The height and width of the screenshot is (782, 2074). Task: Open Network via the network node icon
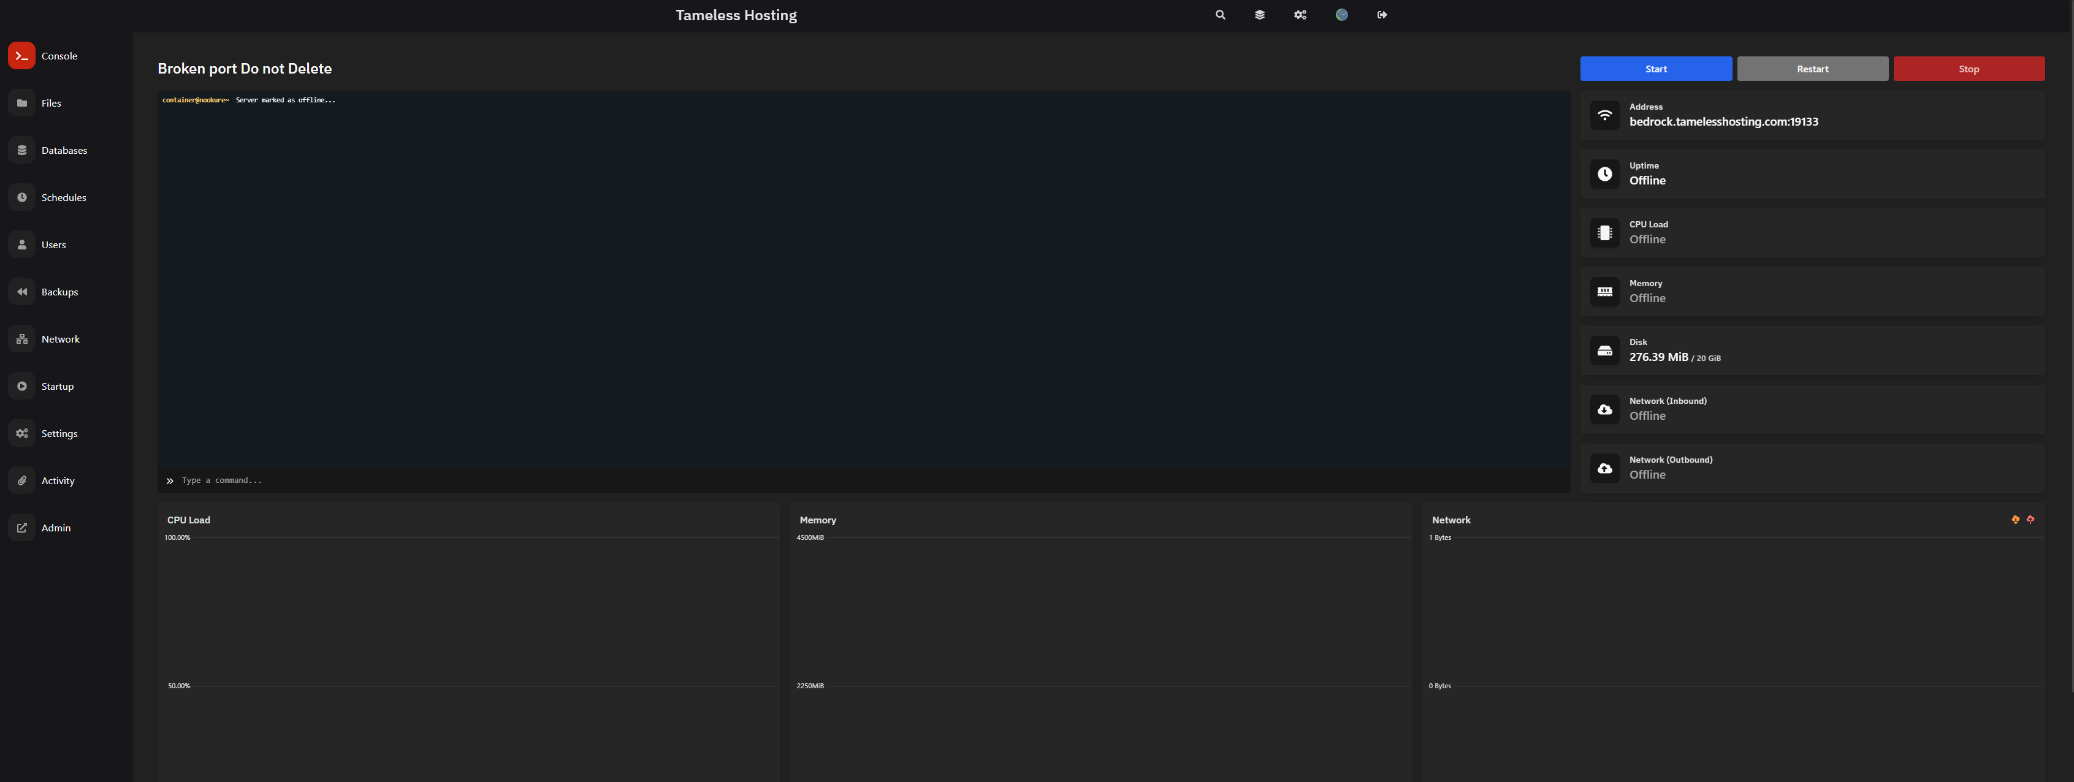coord(21,338)
